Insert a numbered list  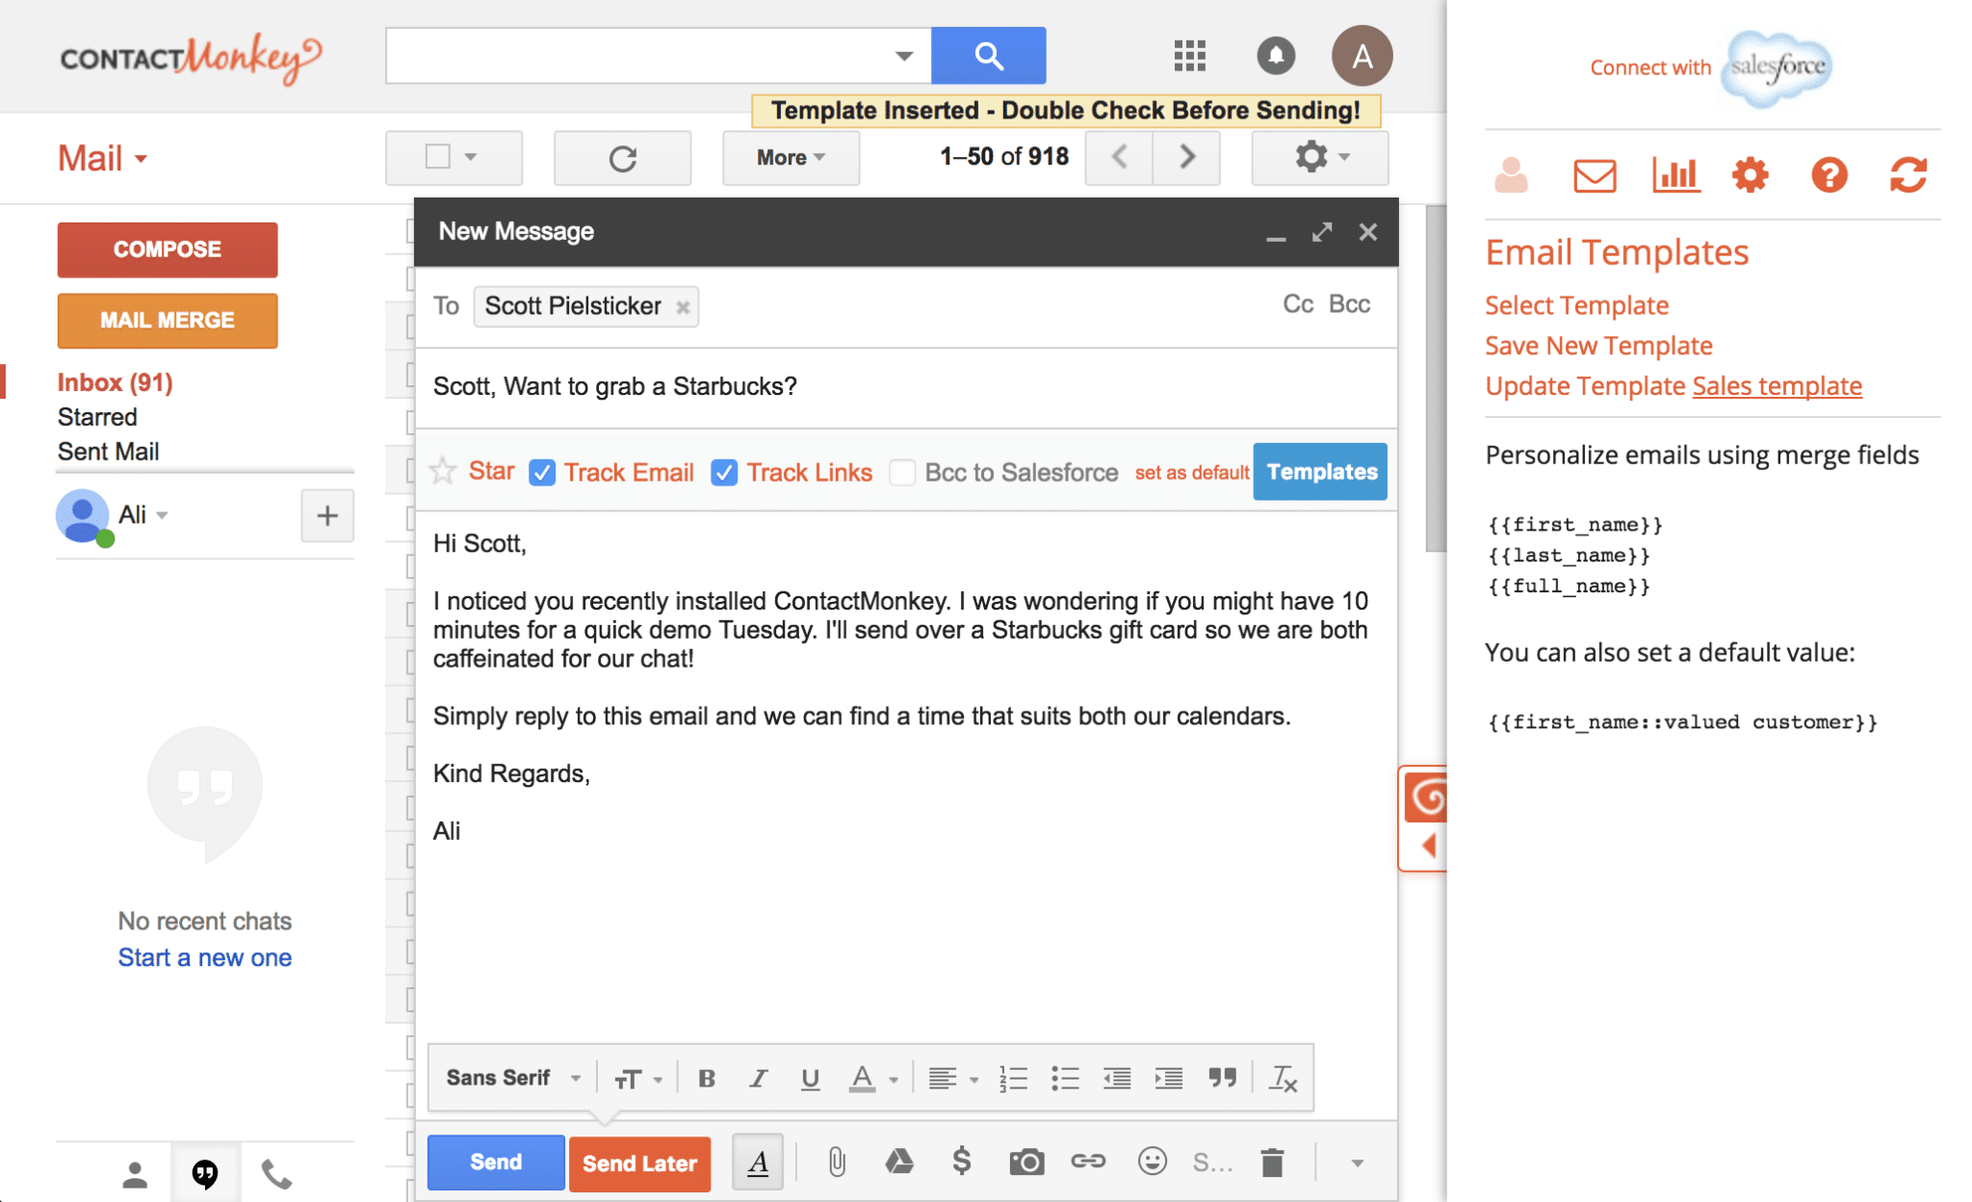[1013, 1079]
